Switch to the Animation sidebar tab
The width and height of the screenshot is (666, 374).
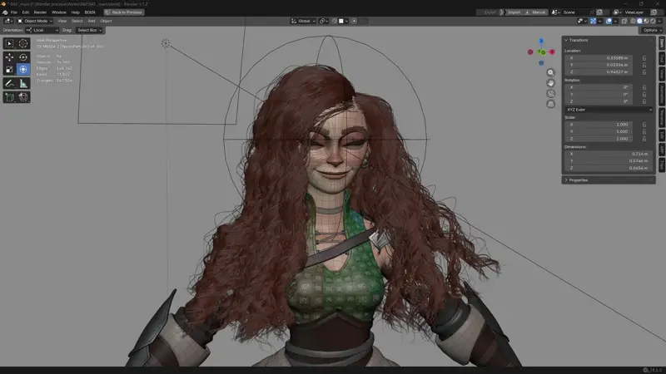tap(662, 94)
